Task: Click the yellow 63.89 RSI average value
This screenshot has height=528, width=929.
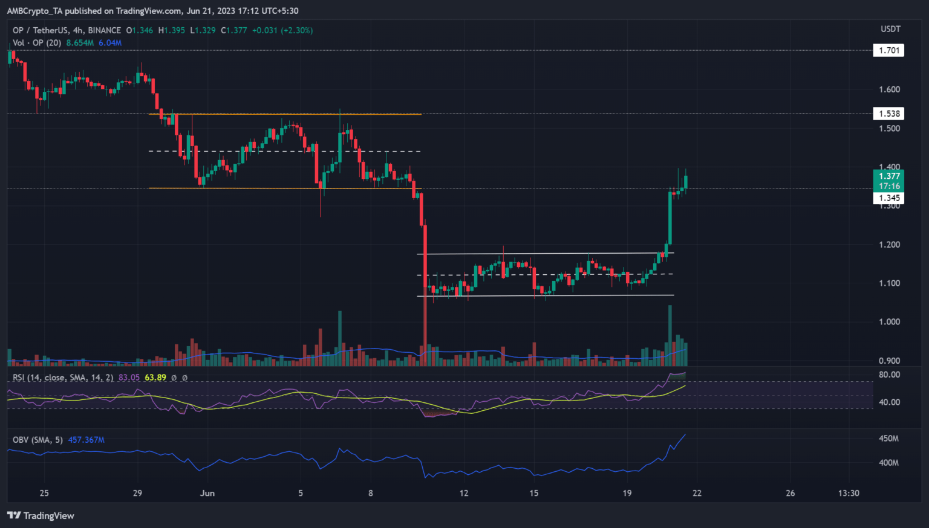Action: [155, 378]
